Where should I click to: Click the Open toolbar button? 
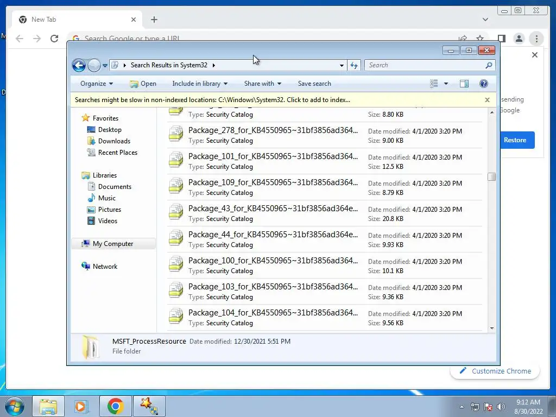click(x=143, y=84)
